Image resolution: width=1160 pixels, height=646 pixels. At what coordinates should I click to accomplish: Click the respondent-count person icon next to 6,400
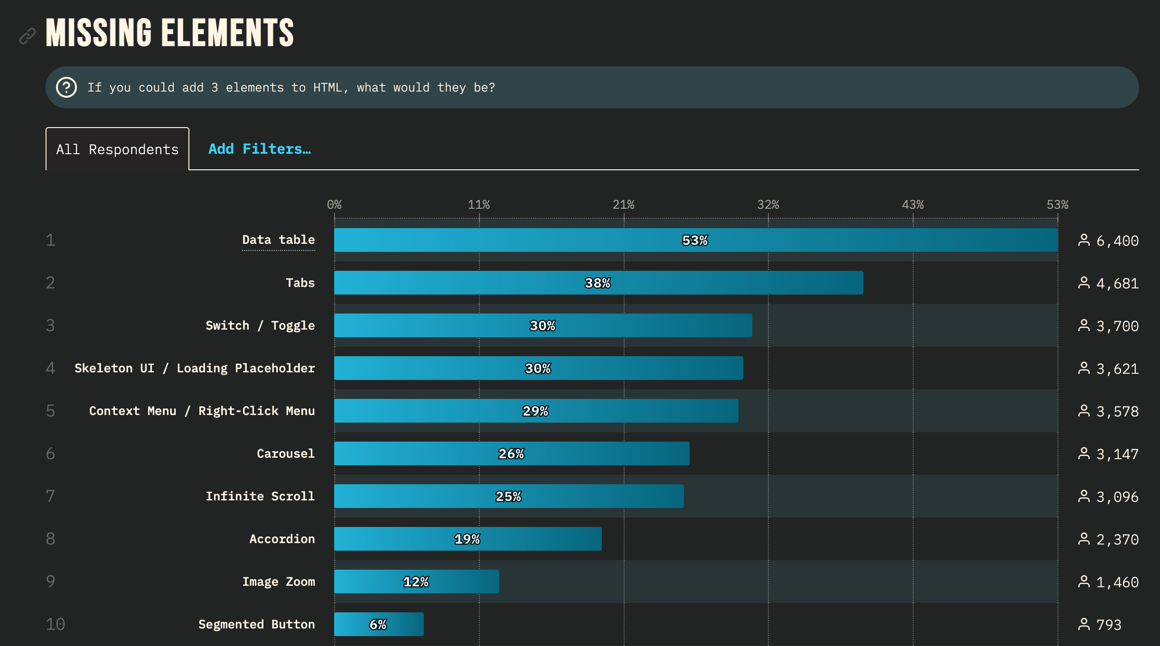pyautogui.click(x=1085, y=240)
